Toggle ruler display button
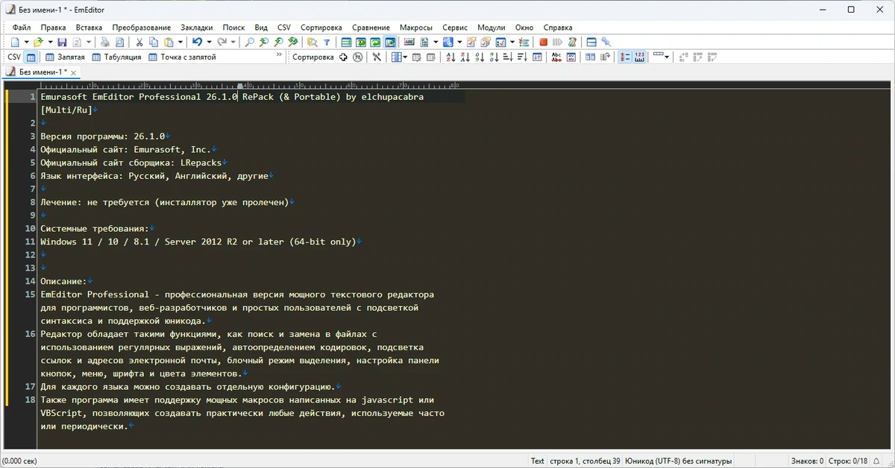Viewport: 895px width, 468px height. point(639,57)
